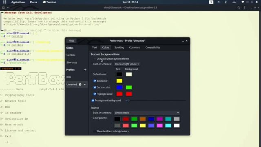Change the Highlight color background swatch
This screenshot has width=261, height=147.
129,94
